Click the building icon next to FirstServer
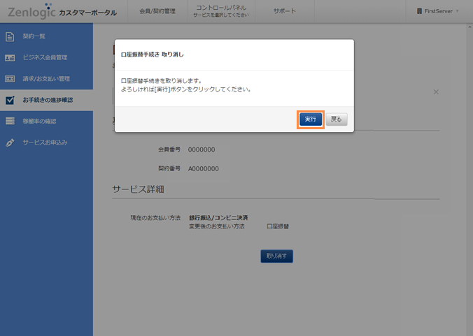The width and height of the screenshot is (473, 336). [419, 11]
